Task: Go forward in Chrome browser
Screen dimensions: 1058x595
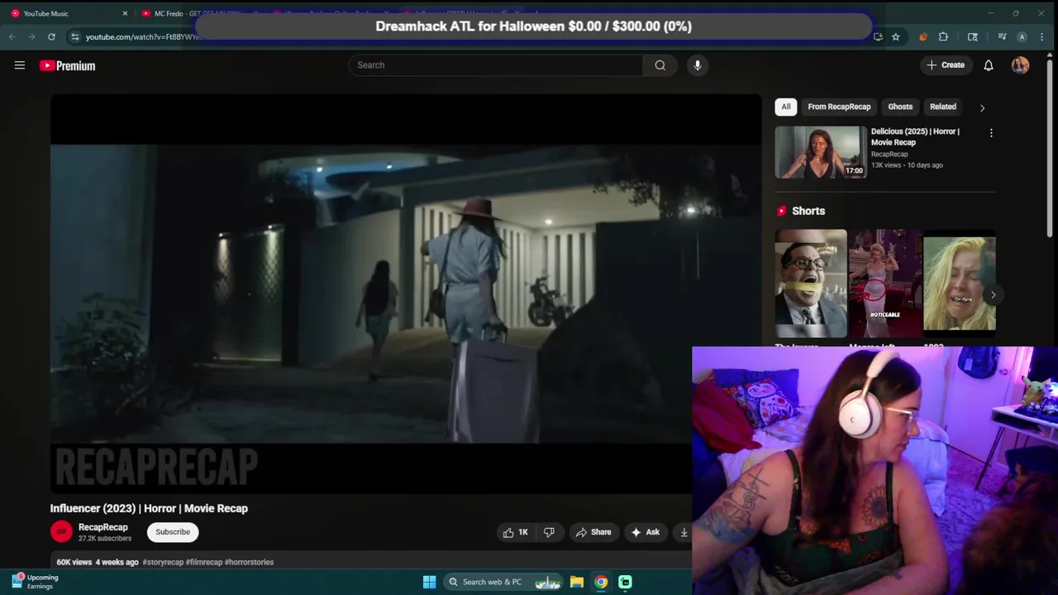Action: point(31,36)
